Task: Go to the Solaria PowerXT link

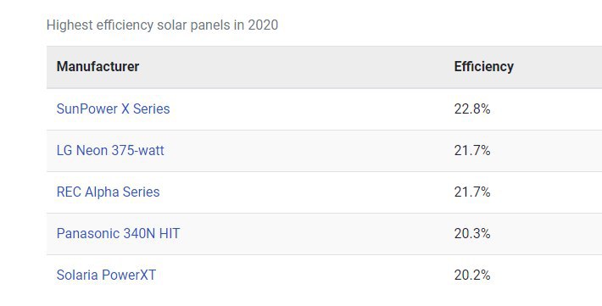Action: click(x=106, y=275)
